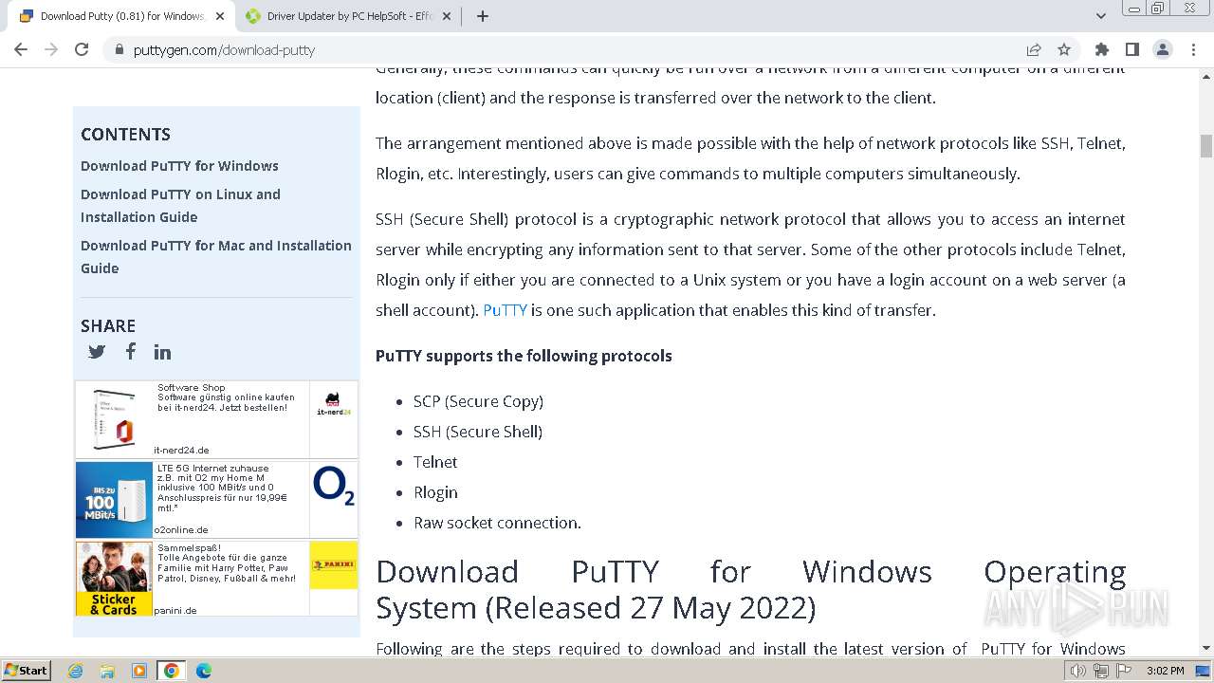This screenshot has width=1214, height=683.
Task: Click the Telnet list item
Action: pyautogui.click(x=435, y=462)
